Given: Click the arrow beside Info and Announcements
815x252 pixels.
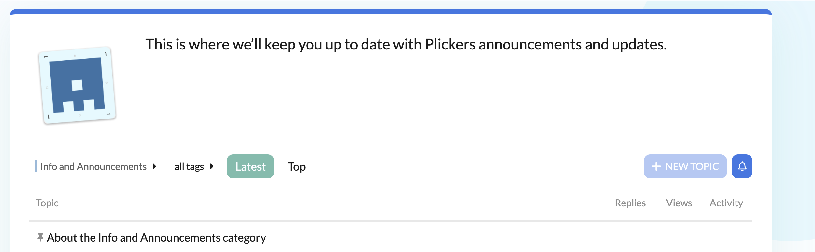Looking at the screenshot, I should [154, 166].
